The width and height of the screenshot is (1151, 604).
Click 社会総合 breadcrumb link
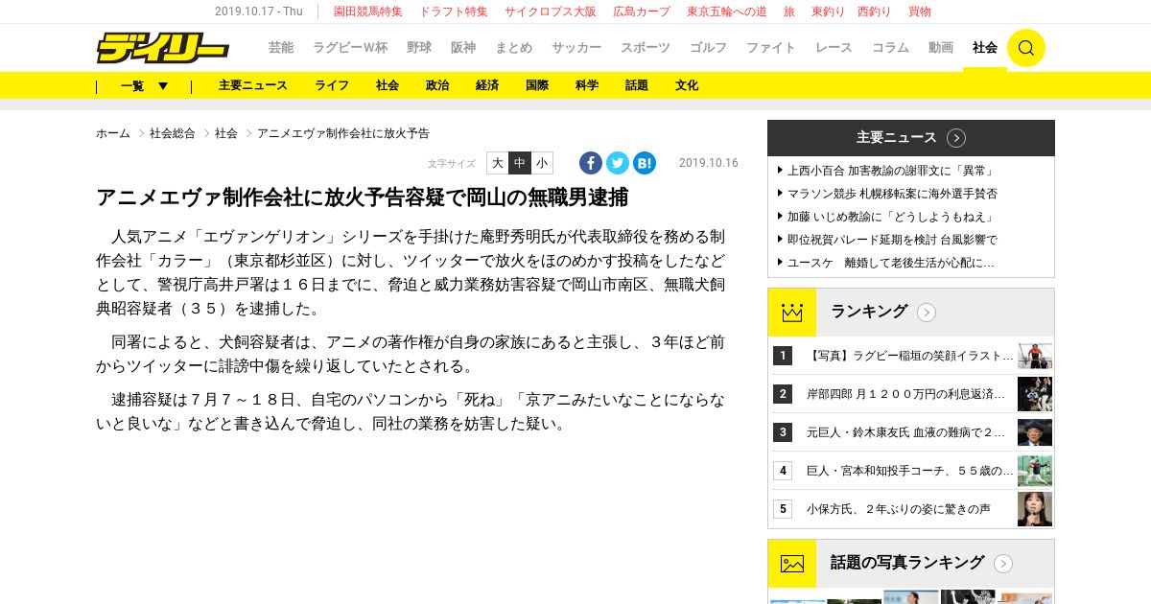click(x=173, y=133)
